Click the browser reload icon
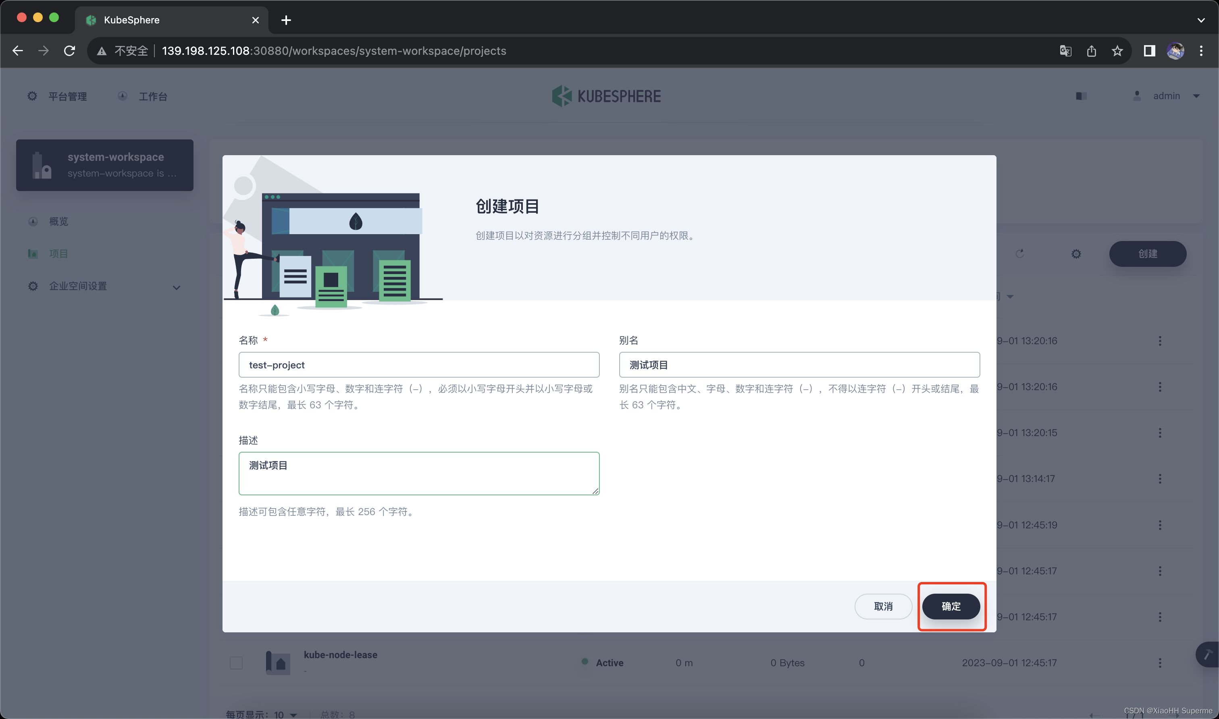The width and height of the screenshot is (1219, 719). (69, 51)
